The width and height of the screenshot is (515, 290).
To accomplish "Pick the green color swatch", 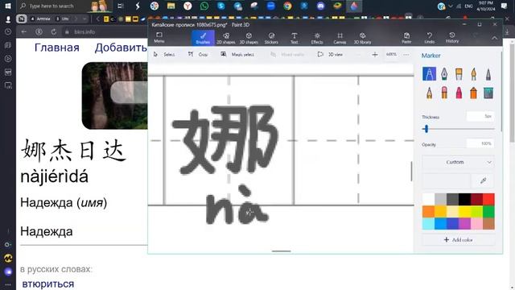I will [x=488, y=211].
